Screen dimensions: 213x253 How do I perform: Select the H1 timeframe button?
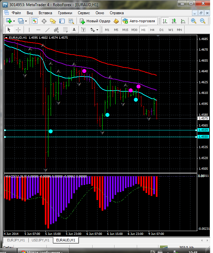143,30
